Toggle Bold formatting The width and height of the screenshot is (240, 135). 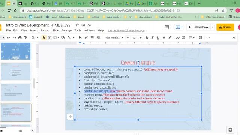coord(147,37)
